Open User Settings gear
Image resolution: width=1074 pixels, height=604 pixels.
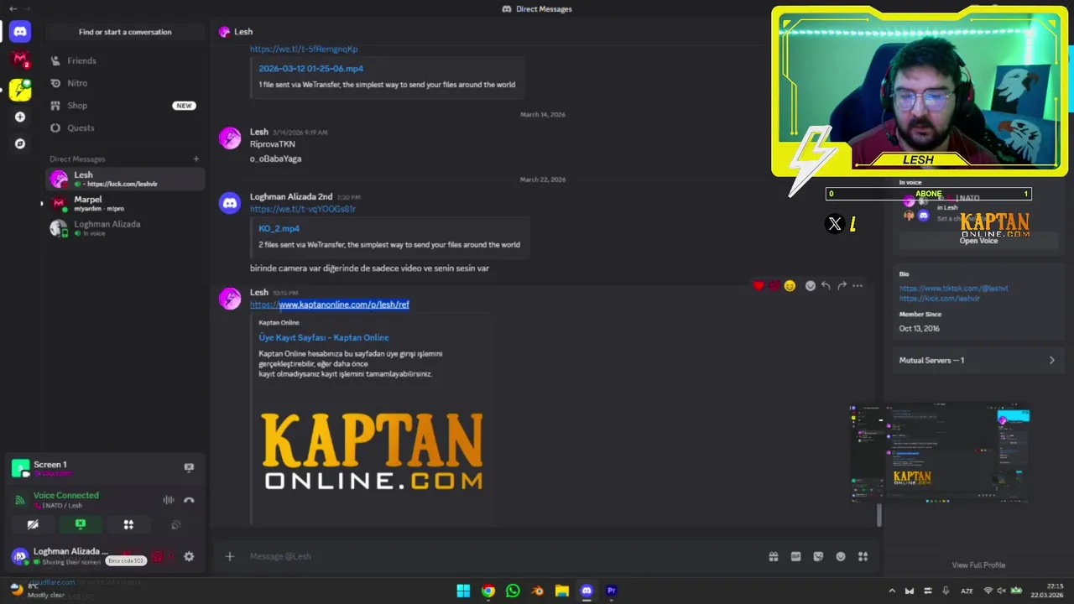point(189,556)
